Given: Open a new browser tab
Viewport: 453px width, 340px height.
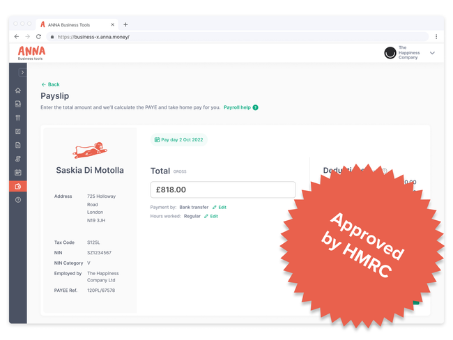Looking at the screenshot, I should (x=125, y=24).
